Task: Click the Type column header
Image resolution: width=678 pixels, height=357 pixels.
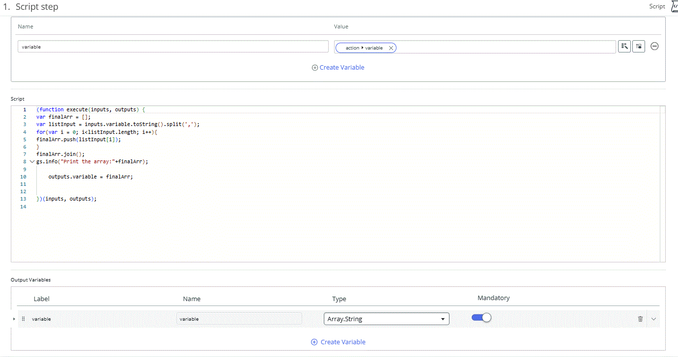Action: pyautogui.click(x=339, y=299)
